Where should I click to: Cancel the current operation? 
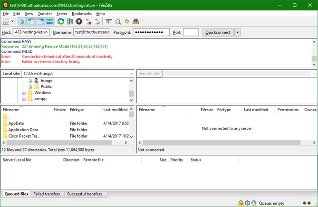pyautogui.click(x=79, y=21)
